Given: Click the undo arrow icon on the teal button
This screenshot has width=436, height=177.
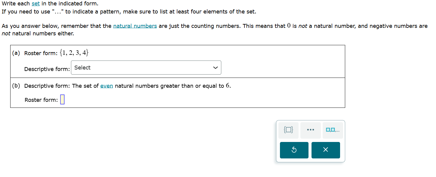Looking at the screenshot, I should [x=294, y=150].
